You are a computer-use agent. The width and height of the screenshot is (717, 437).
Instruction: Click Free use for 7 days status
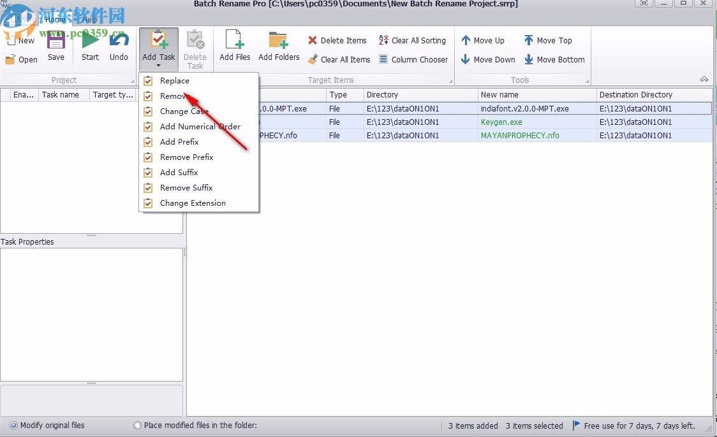639,426
